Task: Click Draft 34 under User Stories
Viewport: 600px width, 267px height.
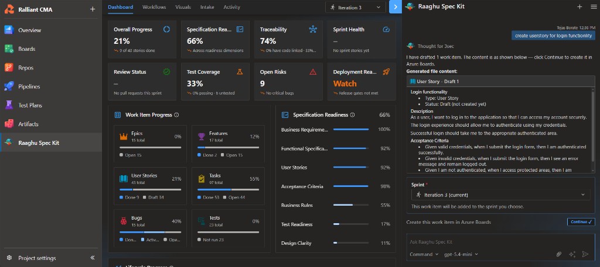Action: coord(154,197)
